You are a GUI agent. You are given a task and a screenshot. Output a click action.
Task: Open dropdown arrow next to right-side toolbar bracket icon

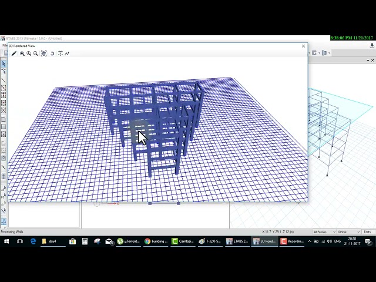tap(319, 53)
